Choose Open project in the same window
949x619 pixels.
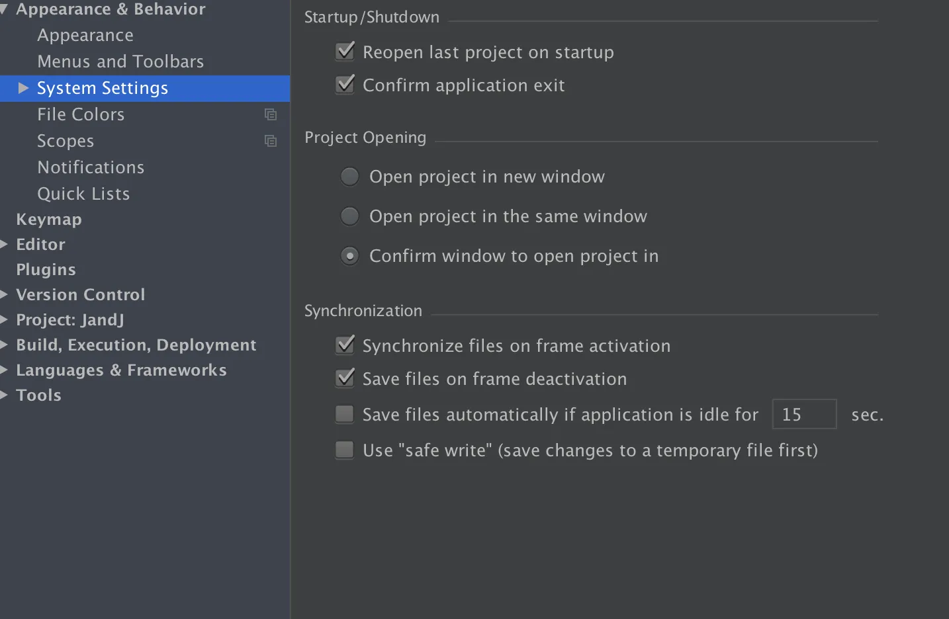click(349, 216)
